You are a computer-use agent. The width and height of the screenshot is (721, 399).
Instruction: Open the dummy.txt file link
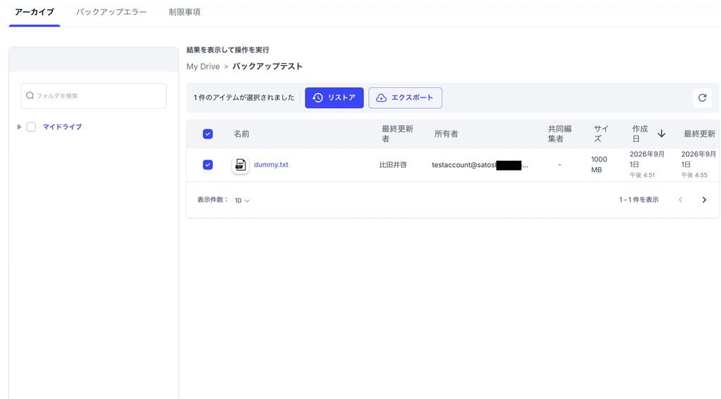(x=271, y=164)
